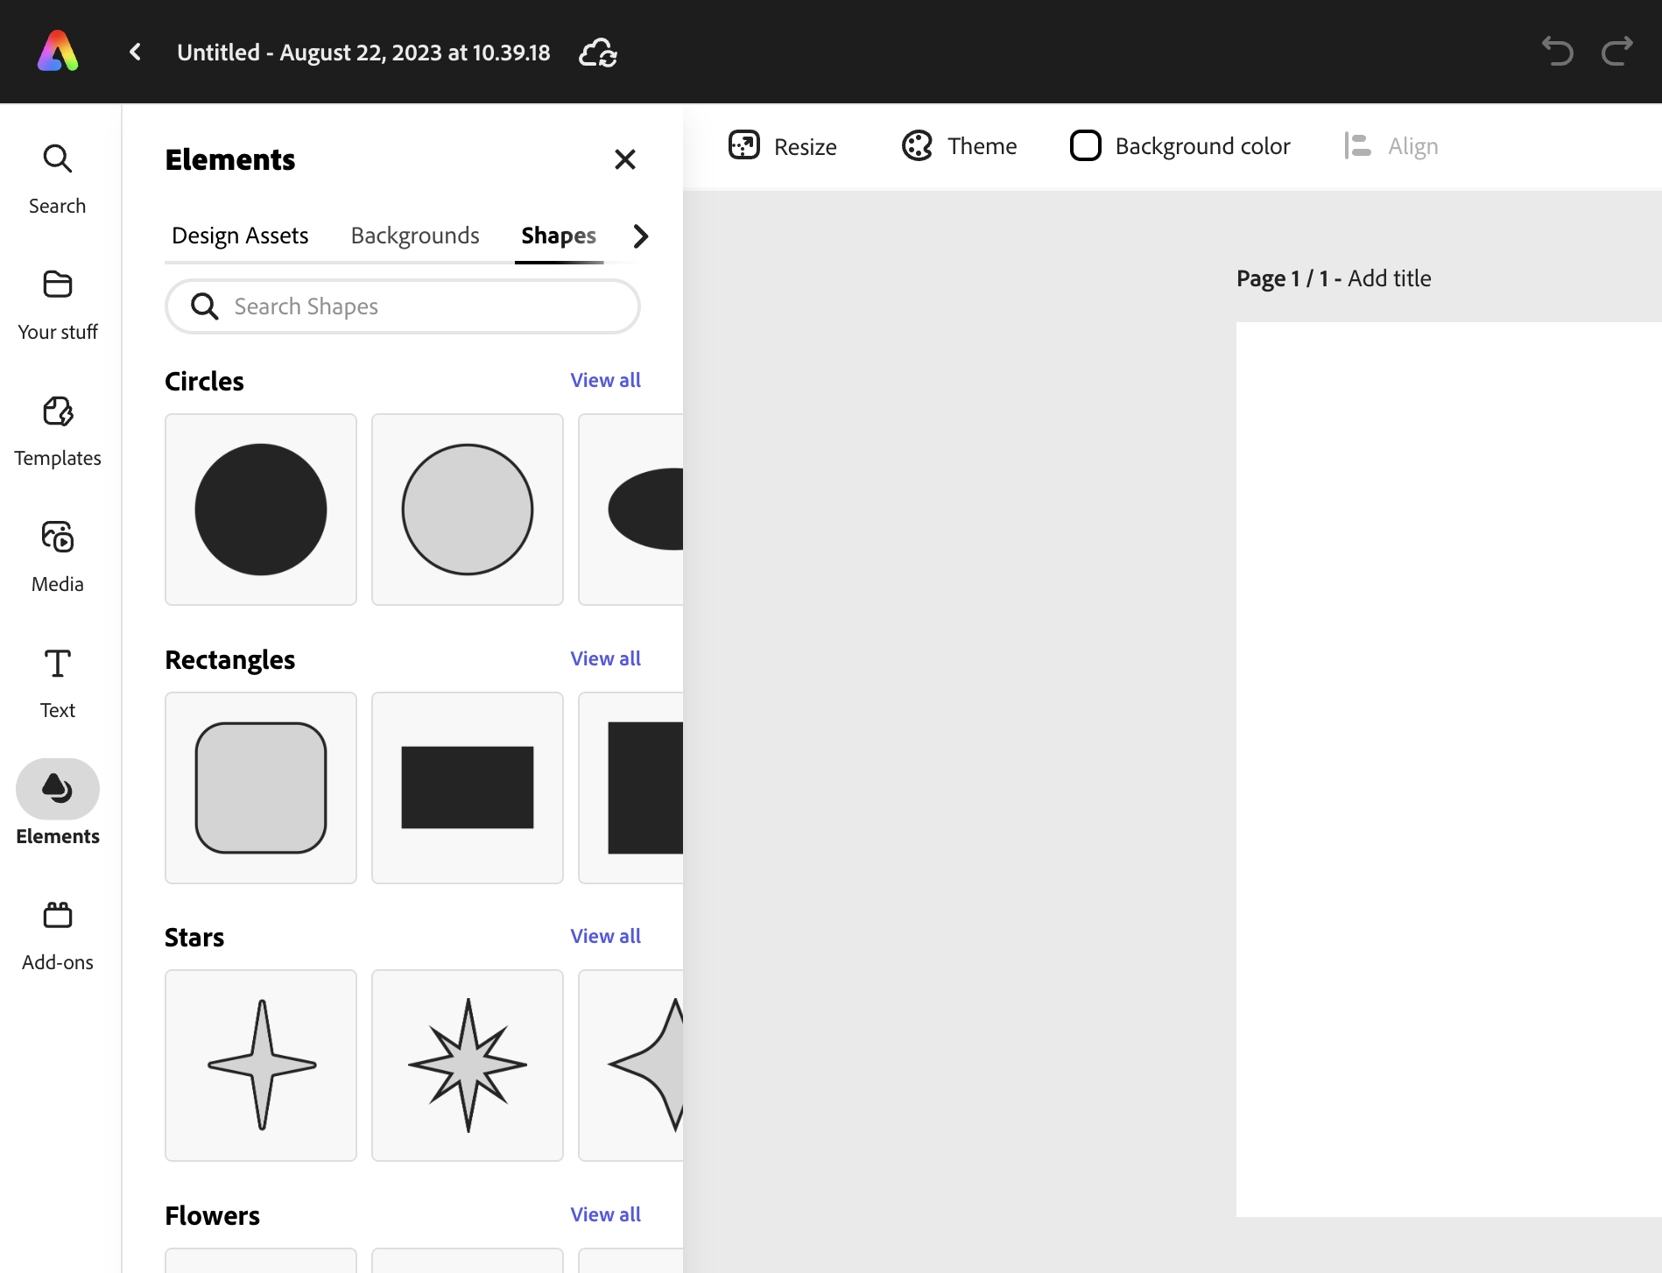Undo the last action
1662x1273 pixels.
pyautogui.click(x=1558, y=52)
